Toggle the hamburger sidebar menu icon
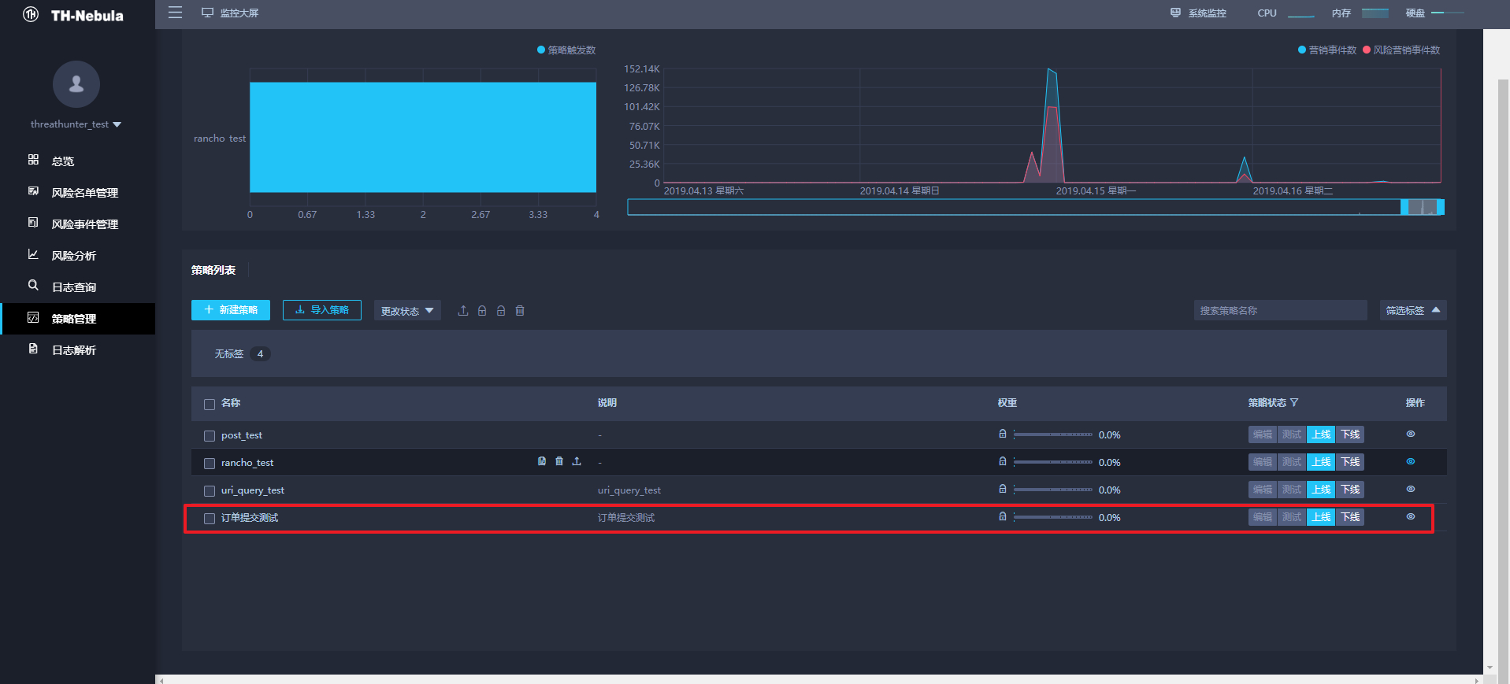The width and height of the screenshot is (1510, 684). click(x=175, y=13)
